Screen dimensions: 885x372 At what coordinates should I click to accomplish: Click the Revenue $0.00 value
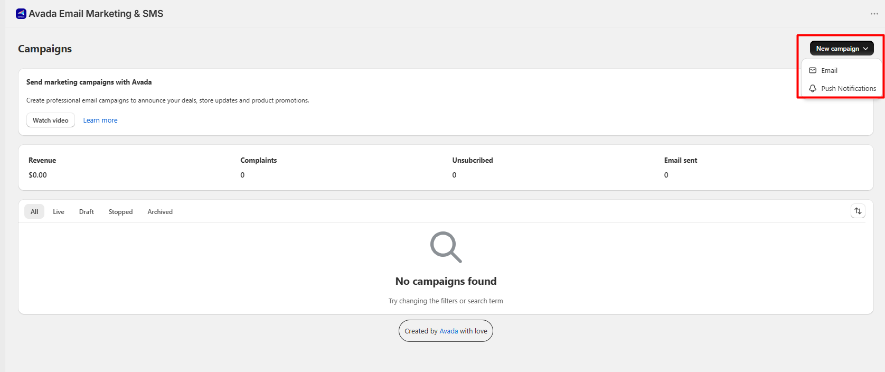[37, 175]
